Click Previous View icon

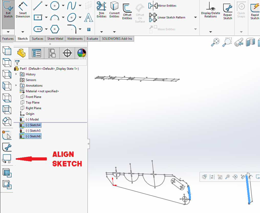[x=239, y=42]
